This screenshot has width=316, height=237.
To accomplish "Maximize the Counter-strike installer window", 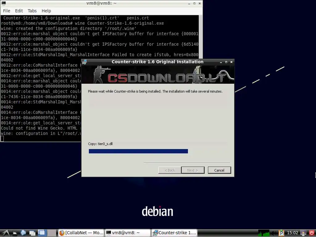I will pyautogui.click(x=226, y=62).
